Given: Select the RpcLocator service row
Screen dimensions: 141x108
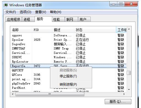Looking at the screenshot, I should tap(68, 62).
